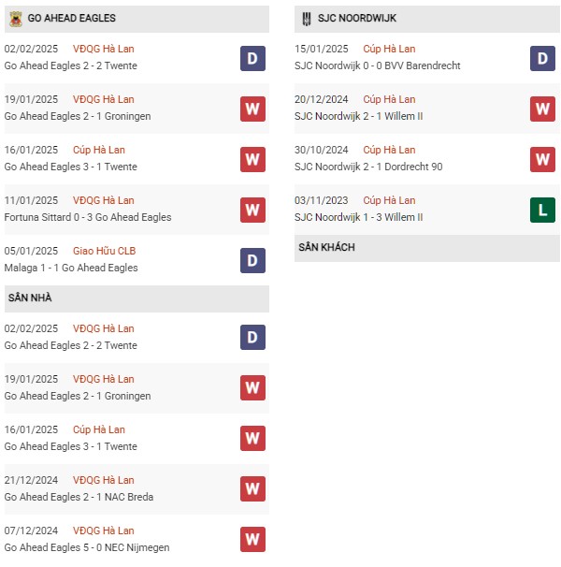Viewport: 561px width, 567px height.
Task: Click the D badge for Malaga friendly
Action: tap(252, 260)
